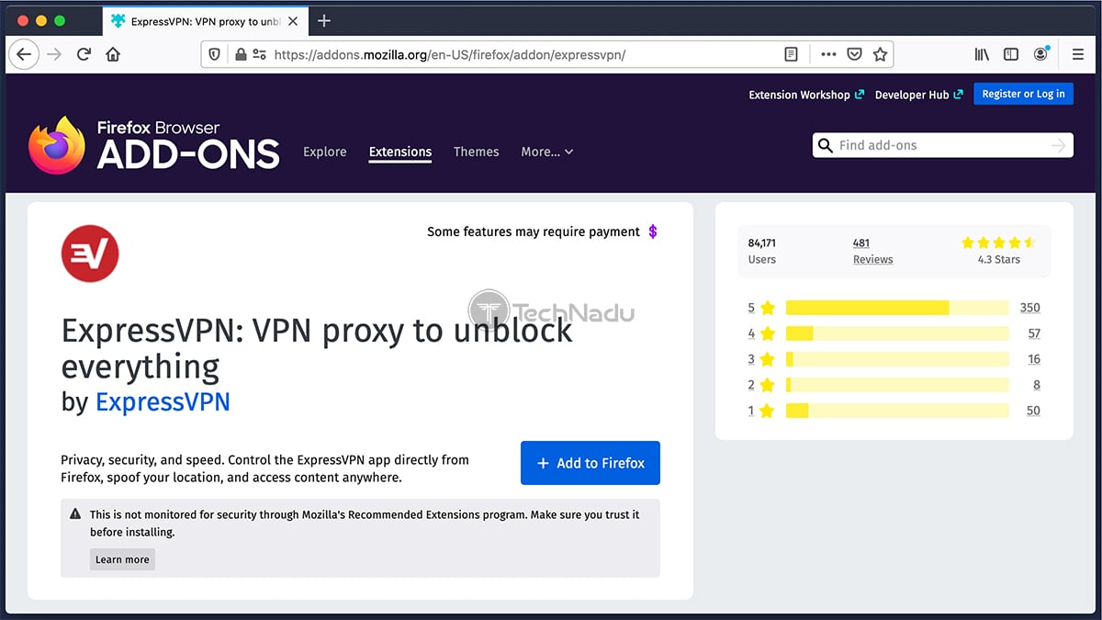Toggle reader view icon
This screenshot has height=620, width=1102.
[791, 54]
